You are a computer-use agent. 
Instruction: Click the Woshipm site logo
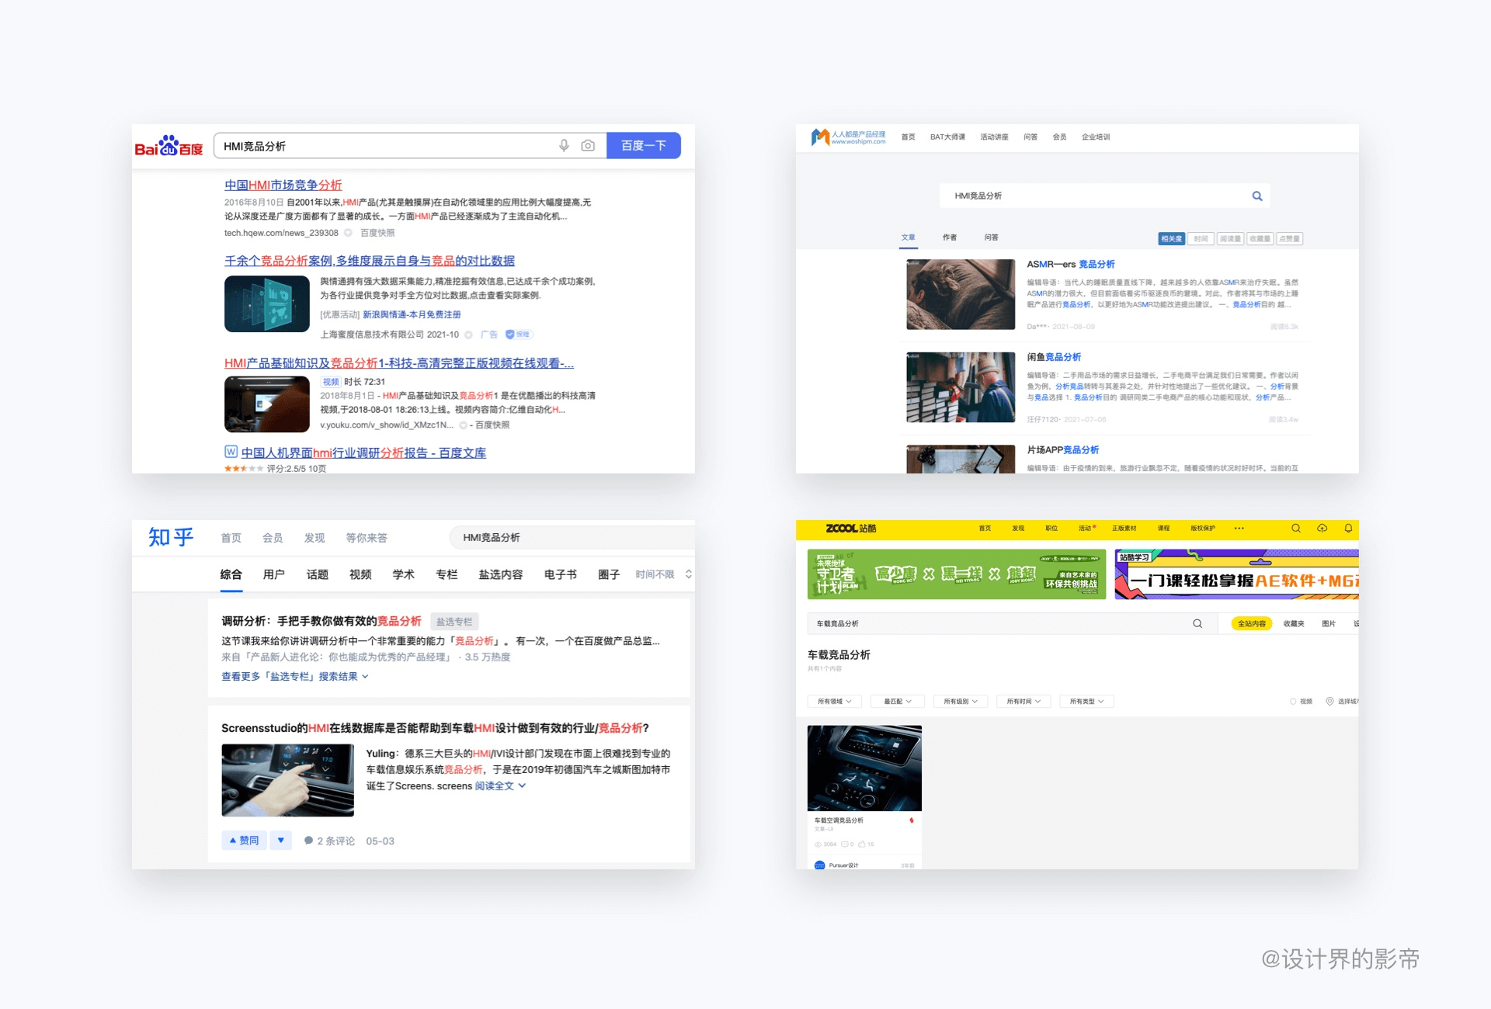[848, 137]
